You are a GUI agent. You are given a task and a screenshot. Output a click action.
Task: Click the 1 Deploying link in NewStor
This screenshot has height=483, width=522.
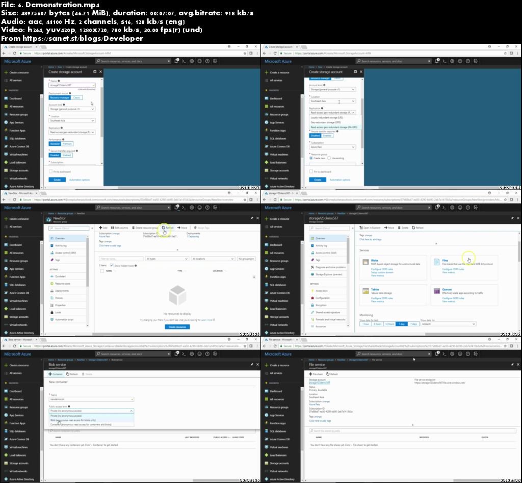click(x=193, y=237)
